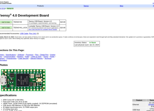
Task: Jump to the Code Security section link
Action: (x=23, y=59)
